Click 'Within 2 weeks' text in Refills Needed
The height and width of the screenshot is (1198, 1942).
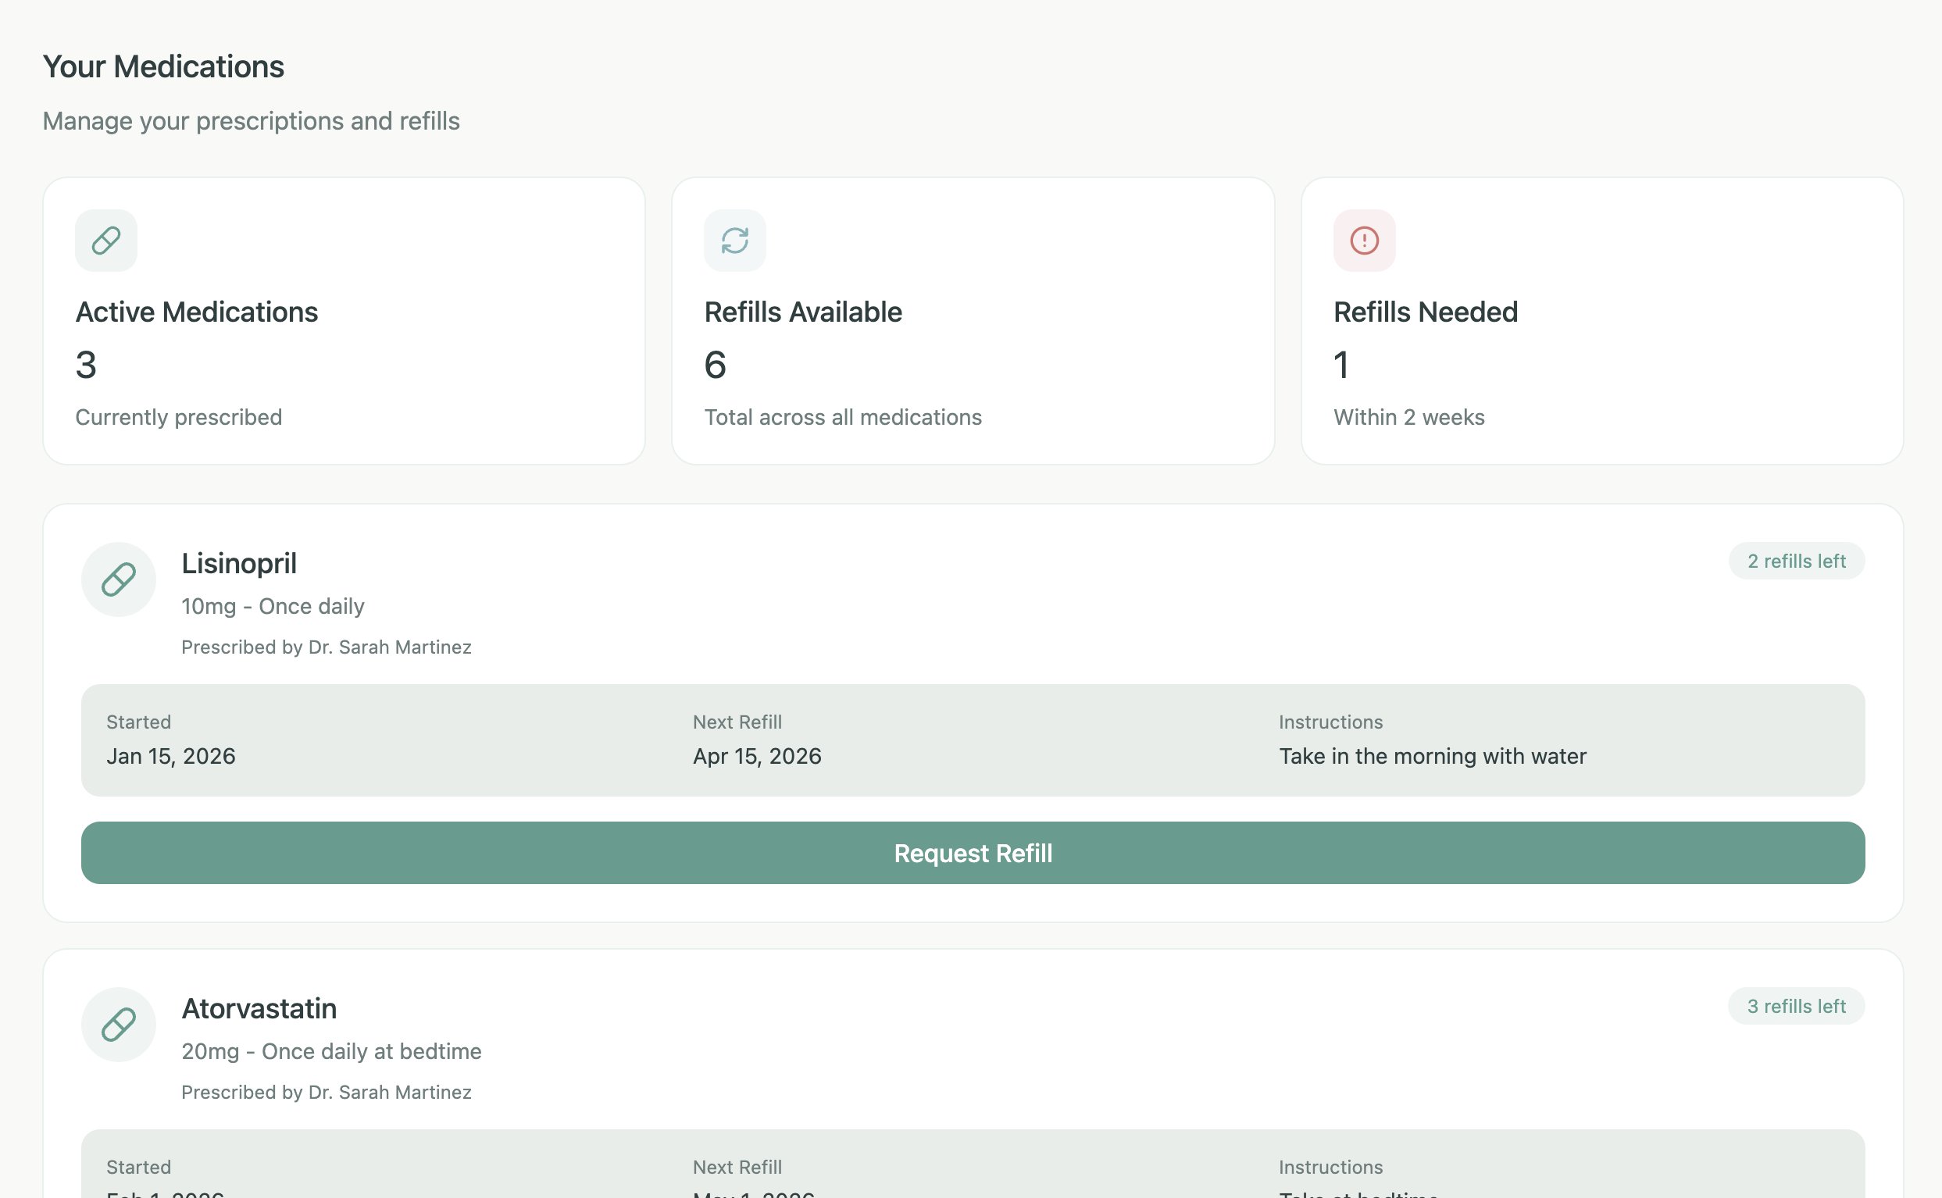point(1408,417)
